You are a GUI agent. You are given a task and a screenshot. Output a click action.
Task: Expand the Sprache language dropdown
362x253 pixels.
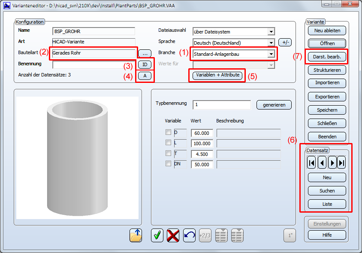point(271,43)
